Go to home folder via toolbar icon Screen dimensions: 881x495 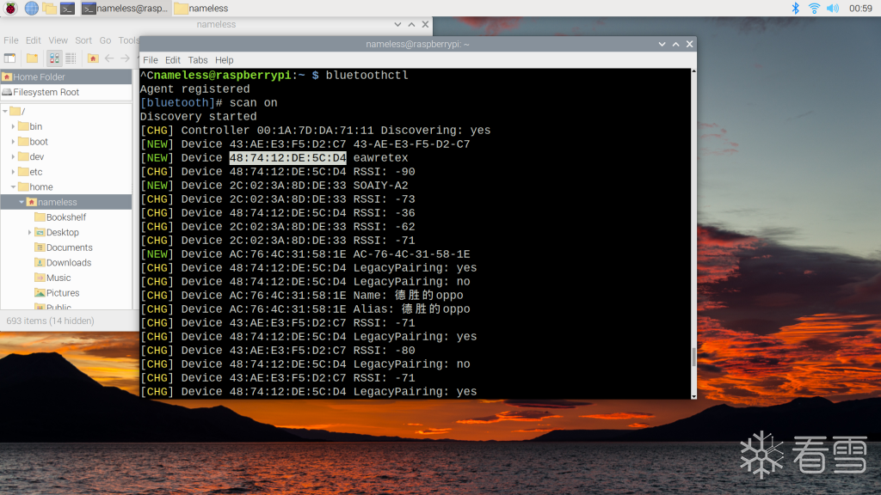click(x=93, y=58)
